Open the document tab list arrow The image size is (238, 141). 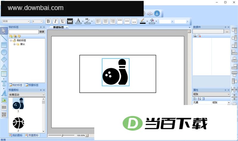point(190,27)
